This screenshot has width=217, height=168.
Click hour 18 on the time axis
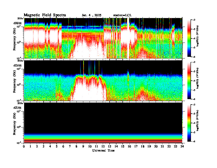tap(142, 146)
